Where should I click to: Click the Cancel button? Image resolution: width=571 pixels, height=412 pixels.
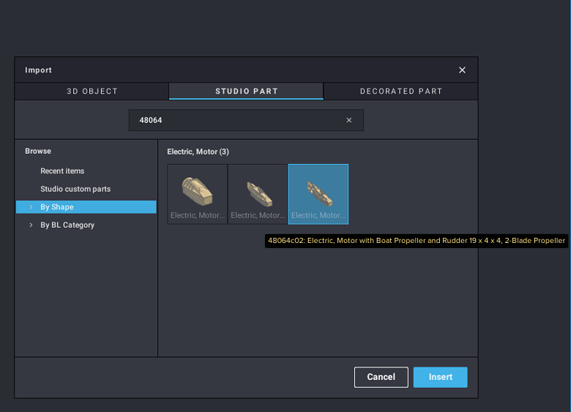point(381,377)
